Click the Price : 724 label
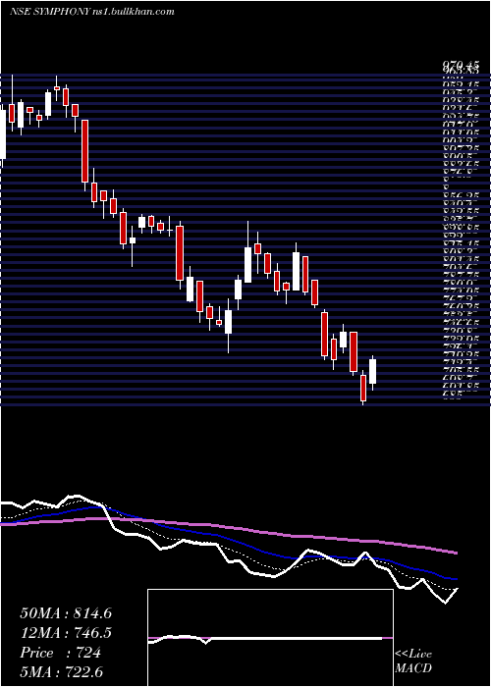Viewport: 491px width, 687px height. pos(61,653)
